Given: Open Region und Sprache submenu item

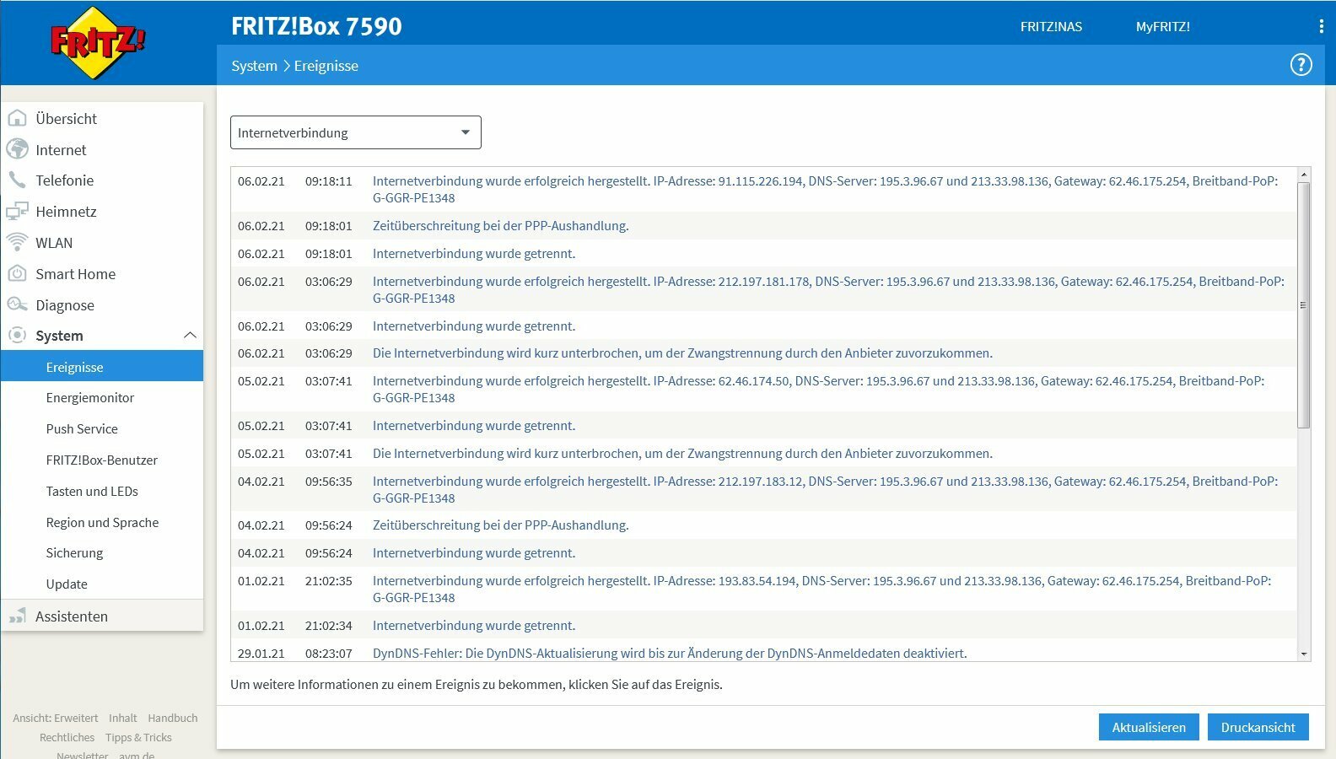Looking at the screenshot, I should (102, 523).
